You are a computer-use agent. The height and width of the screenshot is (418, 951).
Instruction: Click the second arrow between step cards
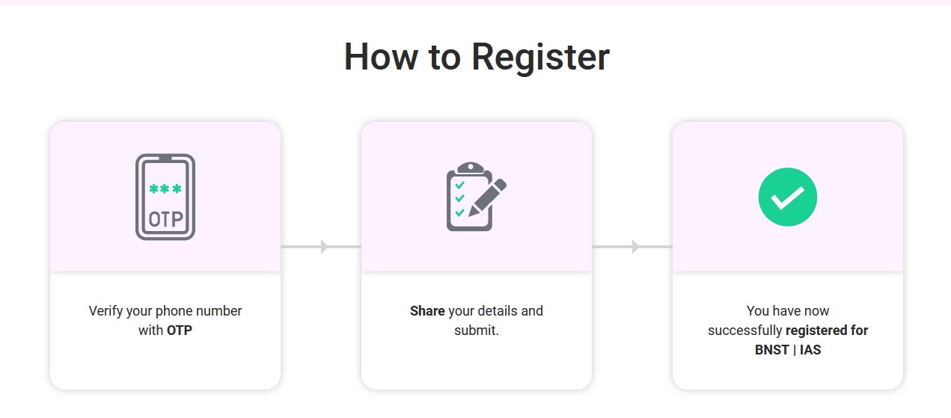click(632, 246)
